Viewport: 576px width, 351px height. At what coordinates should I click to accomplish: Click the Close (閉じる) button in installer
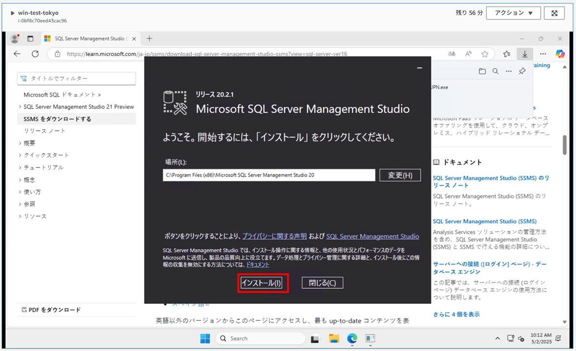322,283
